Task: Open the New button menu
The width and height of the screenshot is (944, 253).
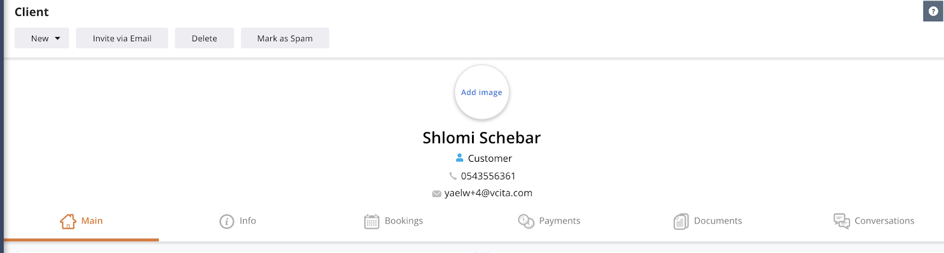Action: (x=42, y=38)
